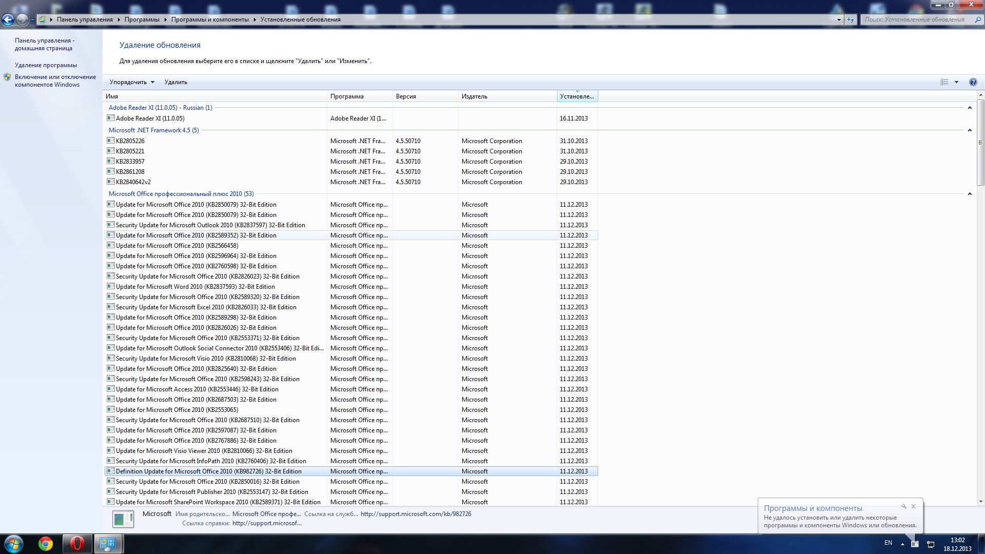Click the scrollbar down arrow

pyautogui.click(x=980, y=502)
